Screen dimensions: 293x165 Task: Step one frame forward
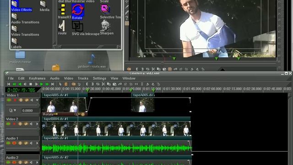click(x=36, y=84)
